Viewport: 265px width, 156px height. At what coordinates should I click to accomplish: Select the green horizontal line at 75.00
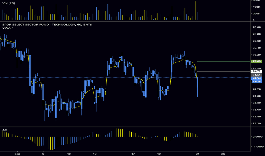pyautogui.click(x=224, y=61)
